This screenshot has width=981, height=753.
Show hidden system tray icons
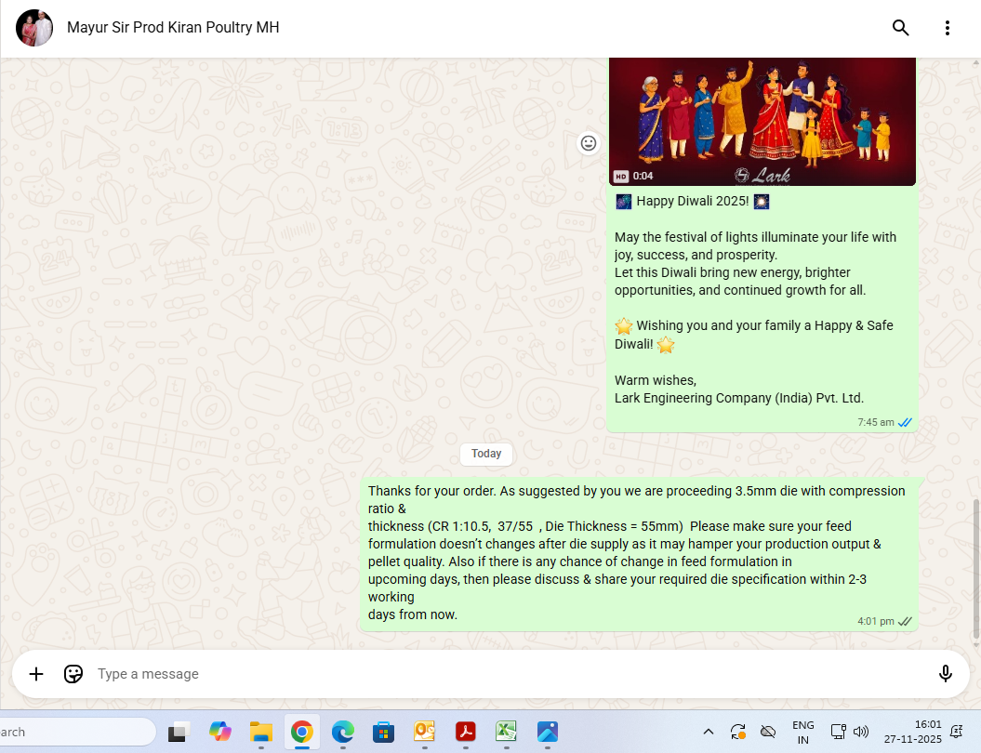click(x=708, y=732)
